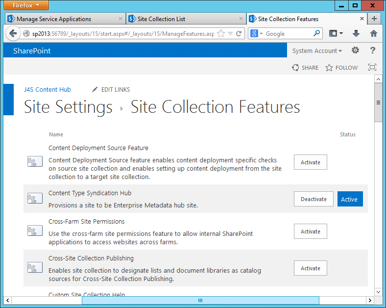The width and height of the screenshot is (386, 308).
Task: Switch to Site Collection List tab
Action: pos(186,19)
